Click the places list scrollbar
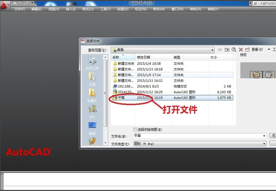The height and width of the screenshot is (191, 276). (105, 93)
